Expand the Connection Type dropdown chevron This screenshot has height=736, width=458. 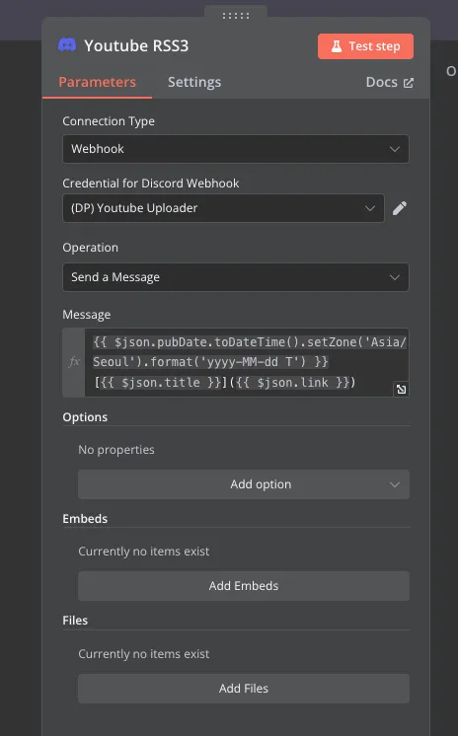pyautogui.click(x=395, y=149)
